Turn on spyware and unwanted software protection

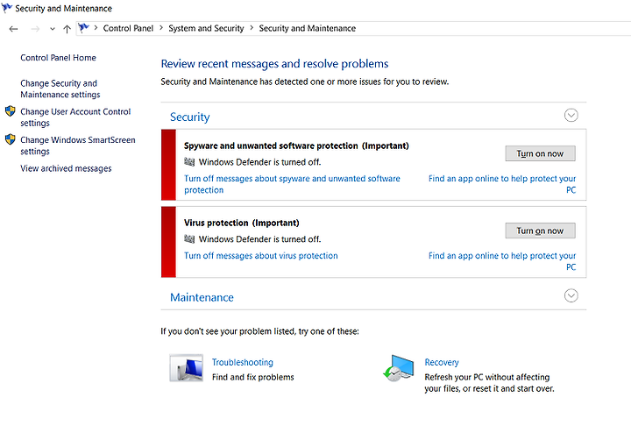point(540,153)
